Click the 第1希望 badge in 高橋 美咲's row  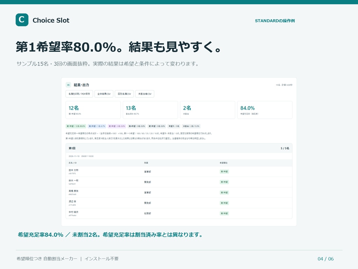tap(224, 193)
